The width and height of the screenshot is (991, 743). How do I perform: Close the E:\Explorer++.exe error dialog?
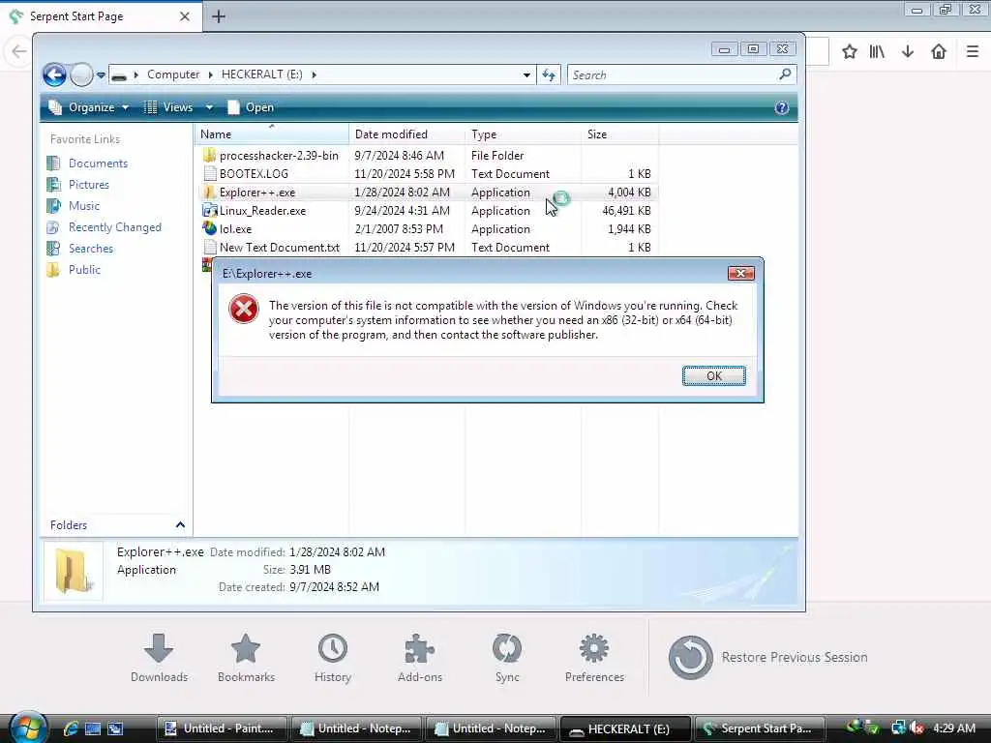(740, 273)
